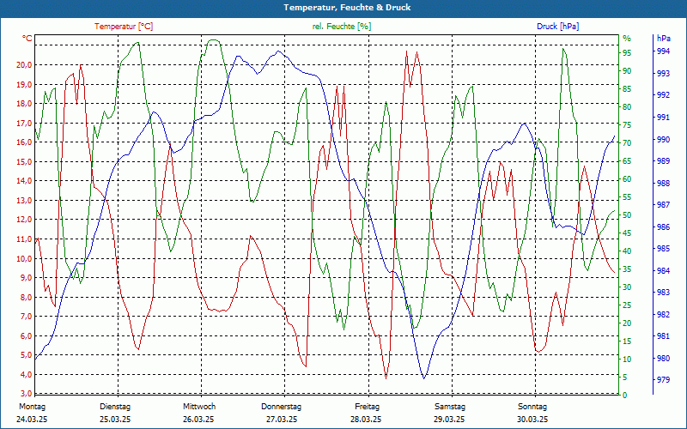Click the 4.0 tick on temperature axis
The image size is (687, 429).
(26, 375)
